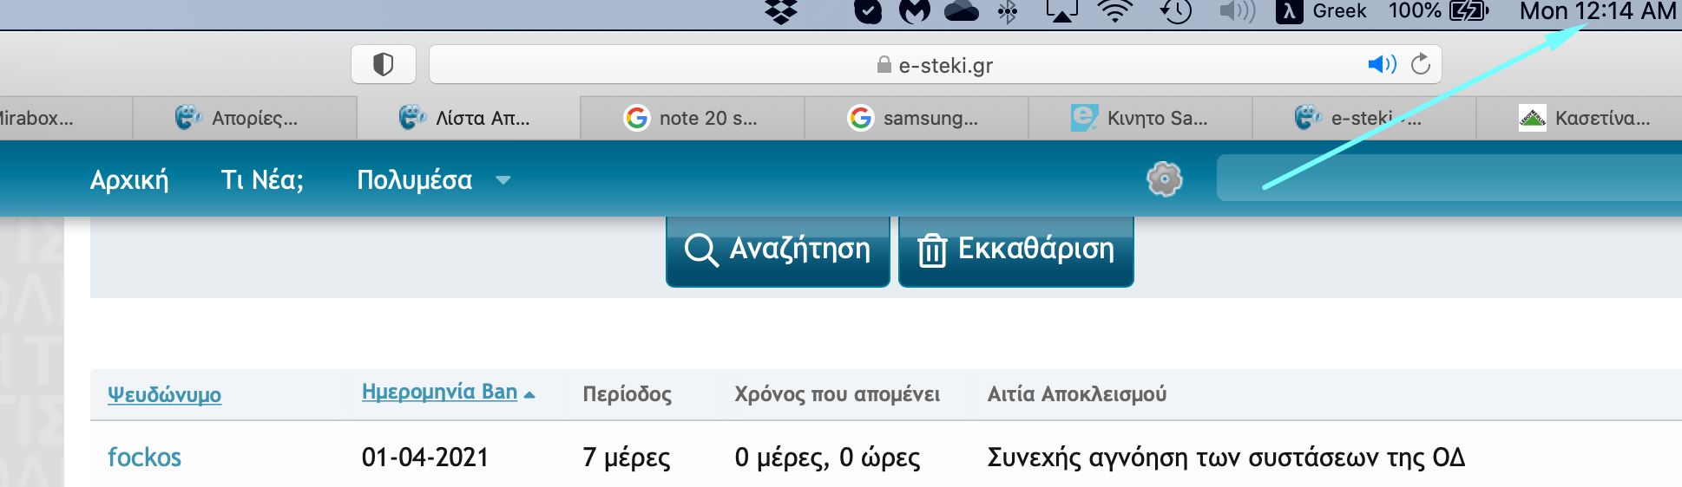This screenshot has width=1682, height=487.
Task: Reload the e-steki.gr page
Action: pos(1421,64)
